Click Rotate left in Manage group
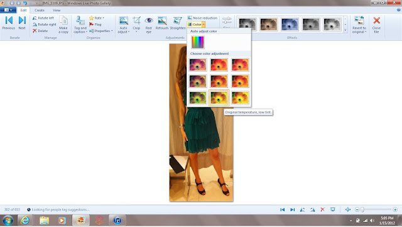The image size is (402, 227). (x=43, y=18)
